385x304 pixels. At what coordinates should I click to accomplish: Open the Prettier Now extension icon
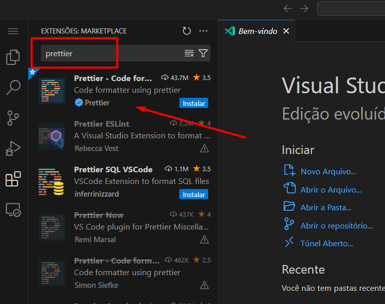click(x=52, y=227)
